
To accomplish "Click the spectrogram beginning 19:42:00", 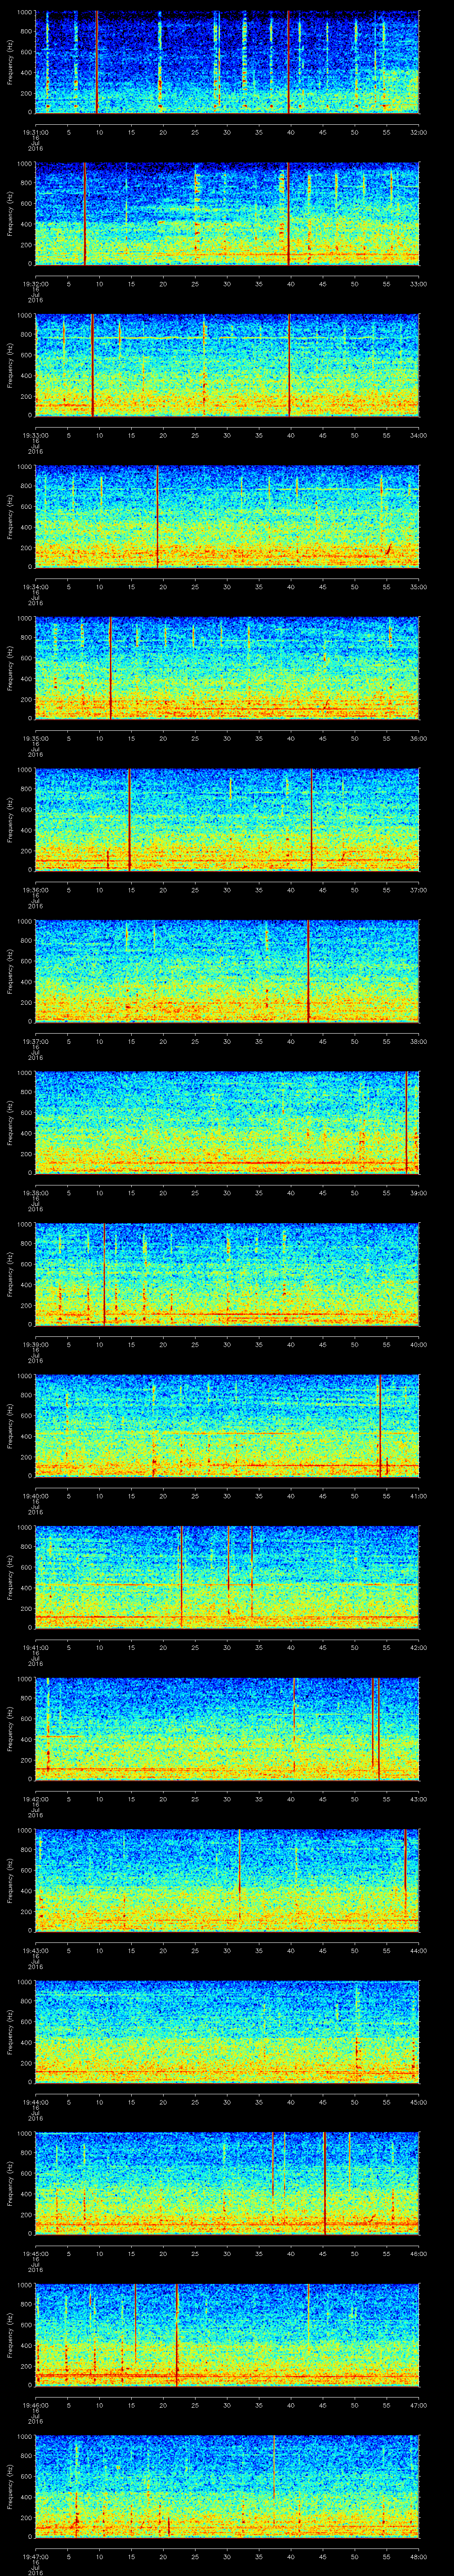I will [227, 1729].
